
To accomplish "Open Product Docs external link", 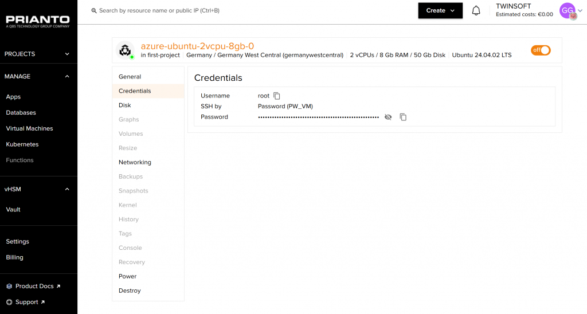I will [34, 286].
